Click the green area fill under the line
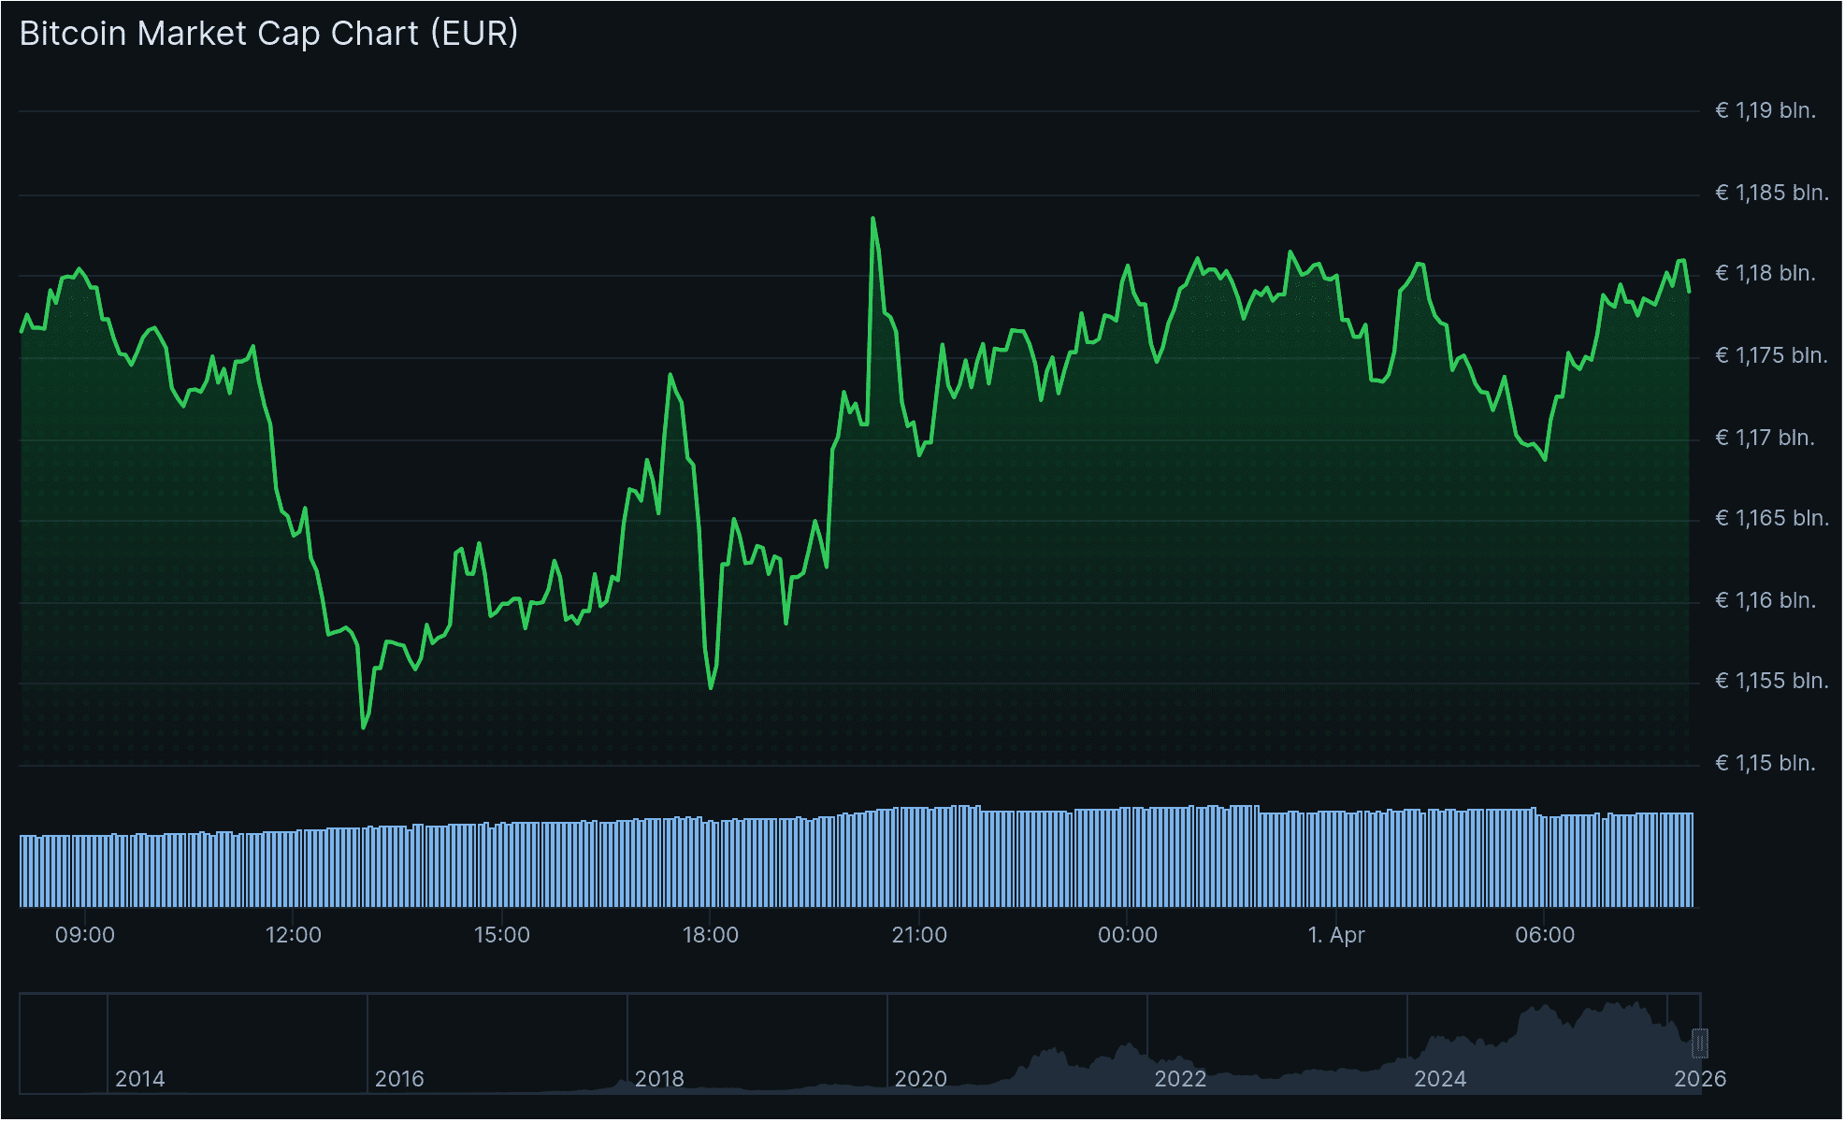The height and width of the screenshot is (1122, 1845). coord(1122,561)
